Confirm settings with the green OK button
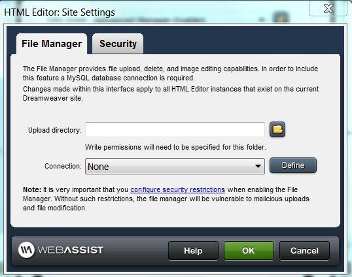 [249, 251]
